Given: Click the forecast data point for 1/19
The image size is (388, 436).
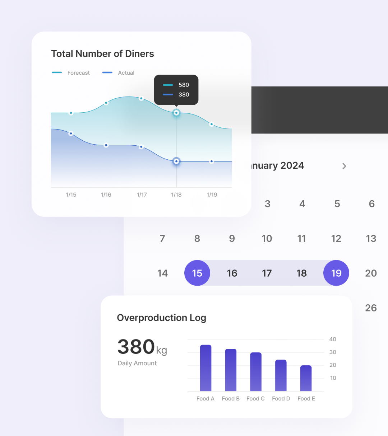Looking at the screenshot, I should point(212,124).
